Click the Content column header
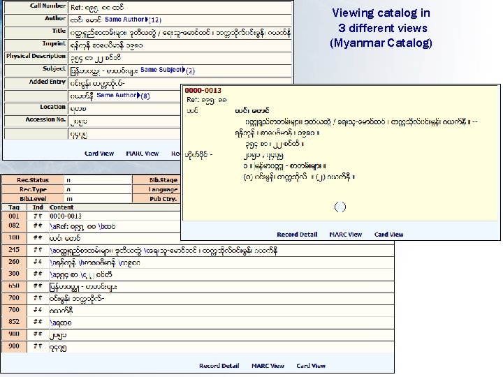 coord(61,207)
